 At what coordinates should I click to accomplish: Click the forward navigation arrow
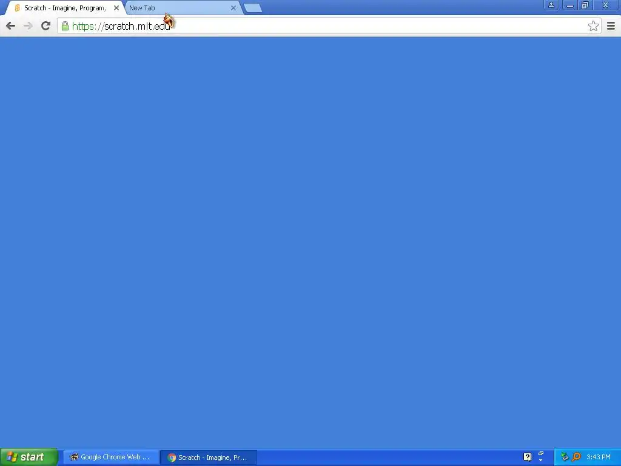[x=28, y=26]
